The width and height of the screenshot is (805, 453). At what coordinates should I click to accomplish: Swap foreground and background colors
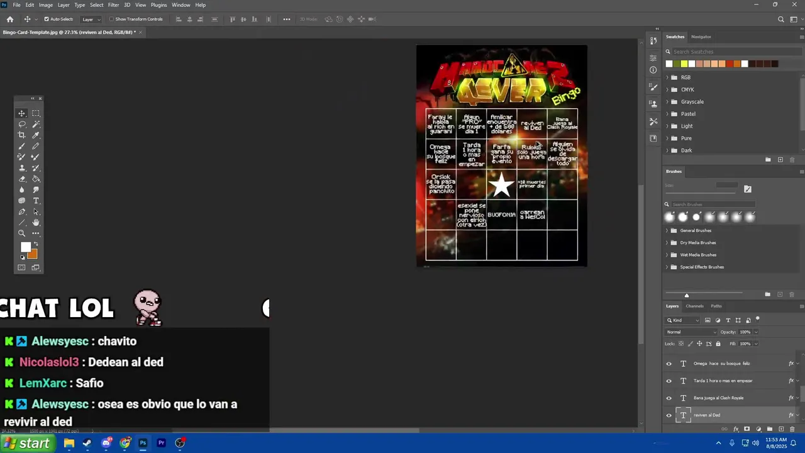[x=36, y=244]
